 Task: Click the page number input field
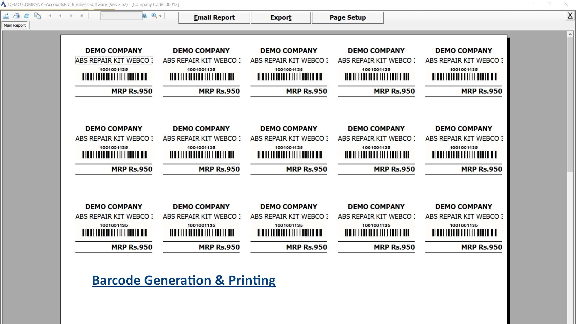coord(121,16)
